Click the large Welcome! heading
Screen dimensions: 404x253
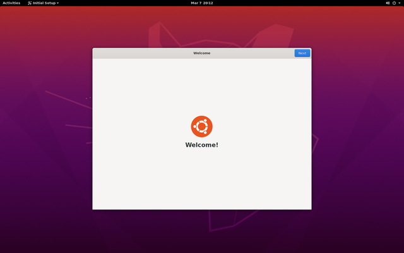[201, 145]
